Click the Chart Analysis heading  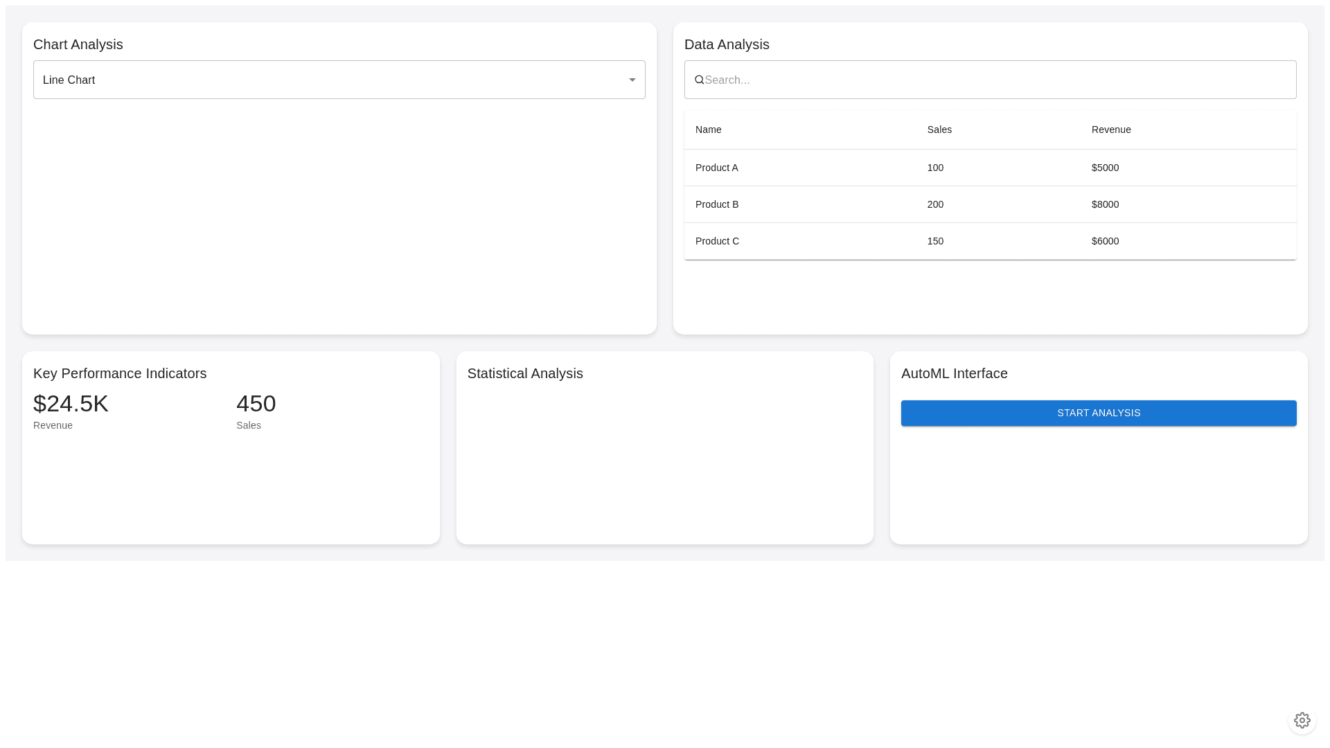[78, 44]
